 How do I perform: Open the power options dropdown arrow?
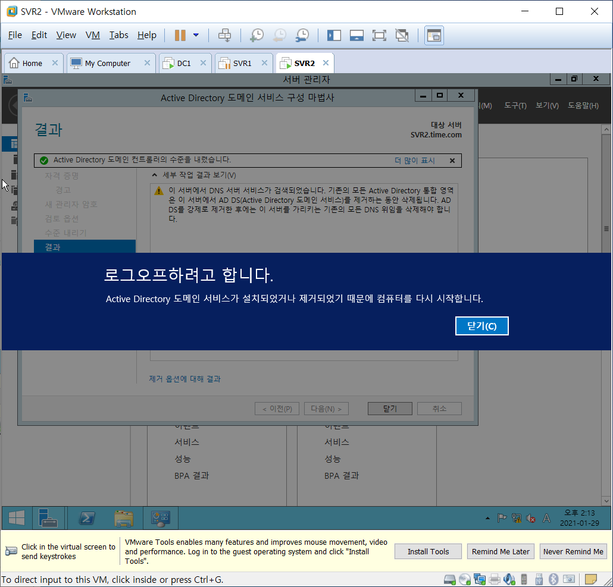click(x=196, y=35)
